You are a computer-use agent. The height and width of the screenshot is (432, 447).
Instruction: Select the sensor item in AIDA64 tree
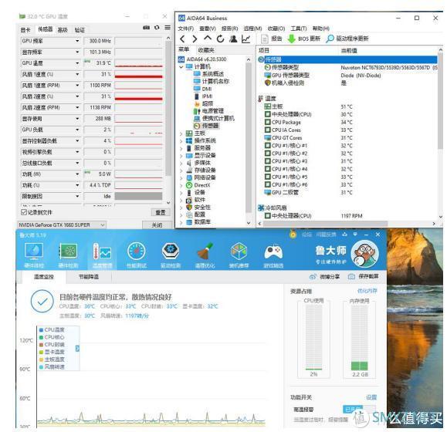click(206, 126)
